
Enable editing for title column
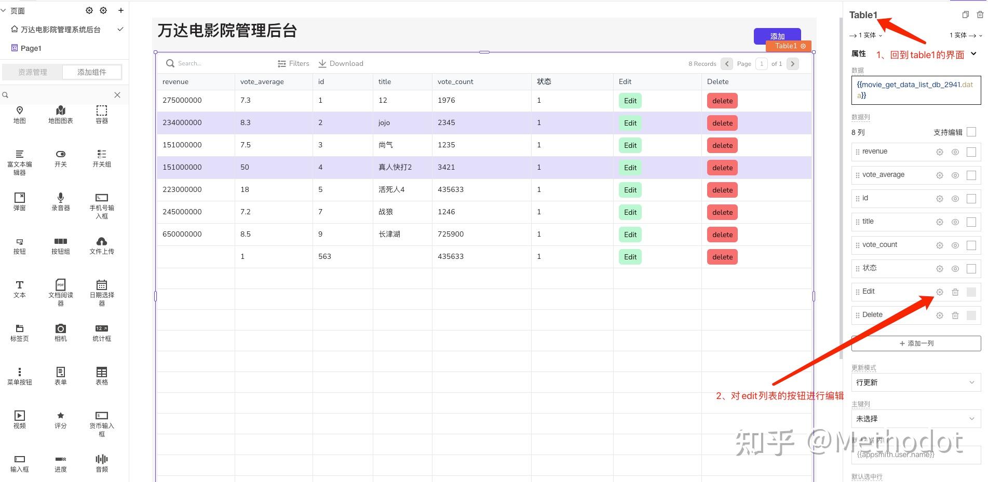point(971,222)
